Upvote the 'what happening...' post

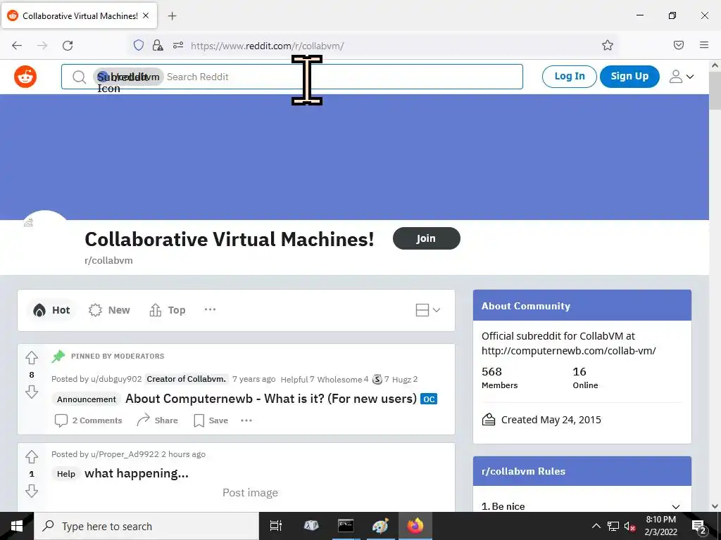coord(32,456)
